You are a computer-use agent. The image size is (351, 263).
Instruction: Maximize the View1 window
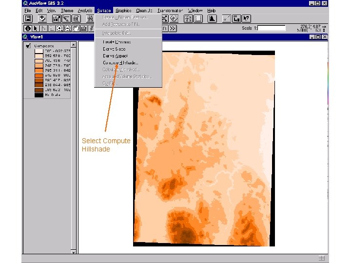pos(318,37)
